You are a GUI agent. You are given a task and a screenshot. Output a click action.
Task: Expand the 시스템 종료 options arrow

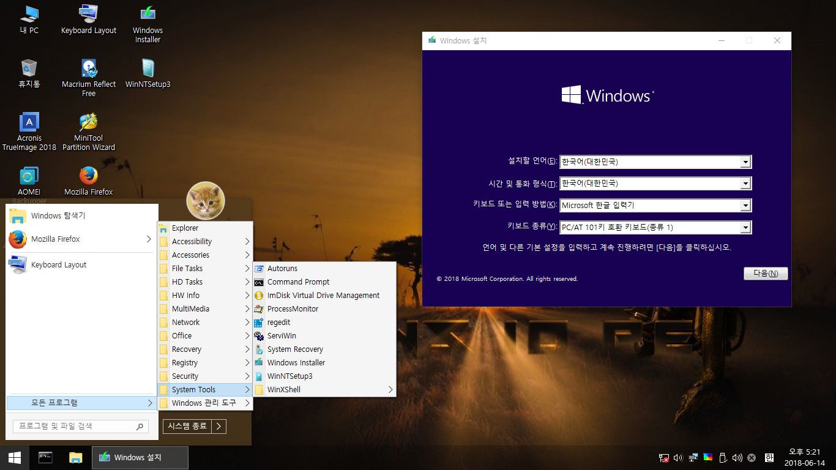click(x=220, y=426)
